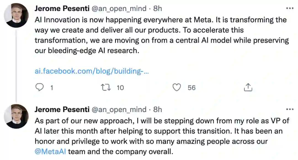Click the 8h timestamp on first tweet
Image resolution: width=298 pixels, height=160 pixels.
pyautogui.click(x=158, y=9)
